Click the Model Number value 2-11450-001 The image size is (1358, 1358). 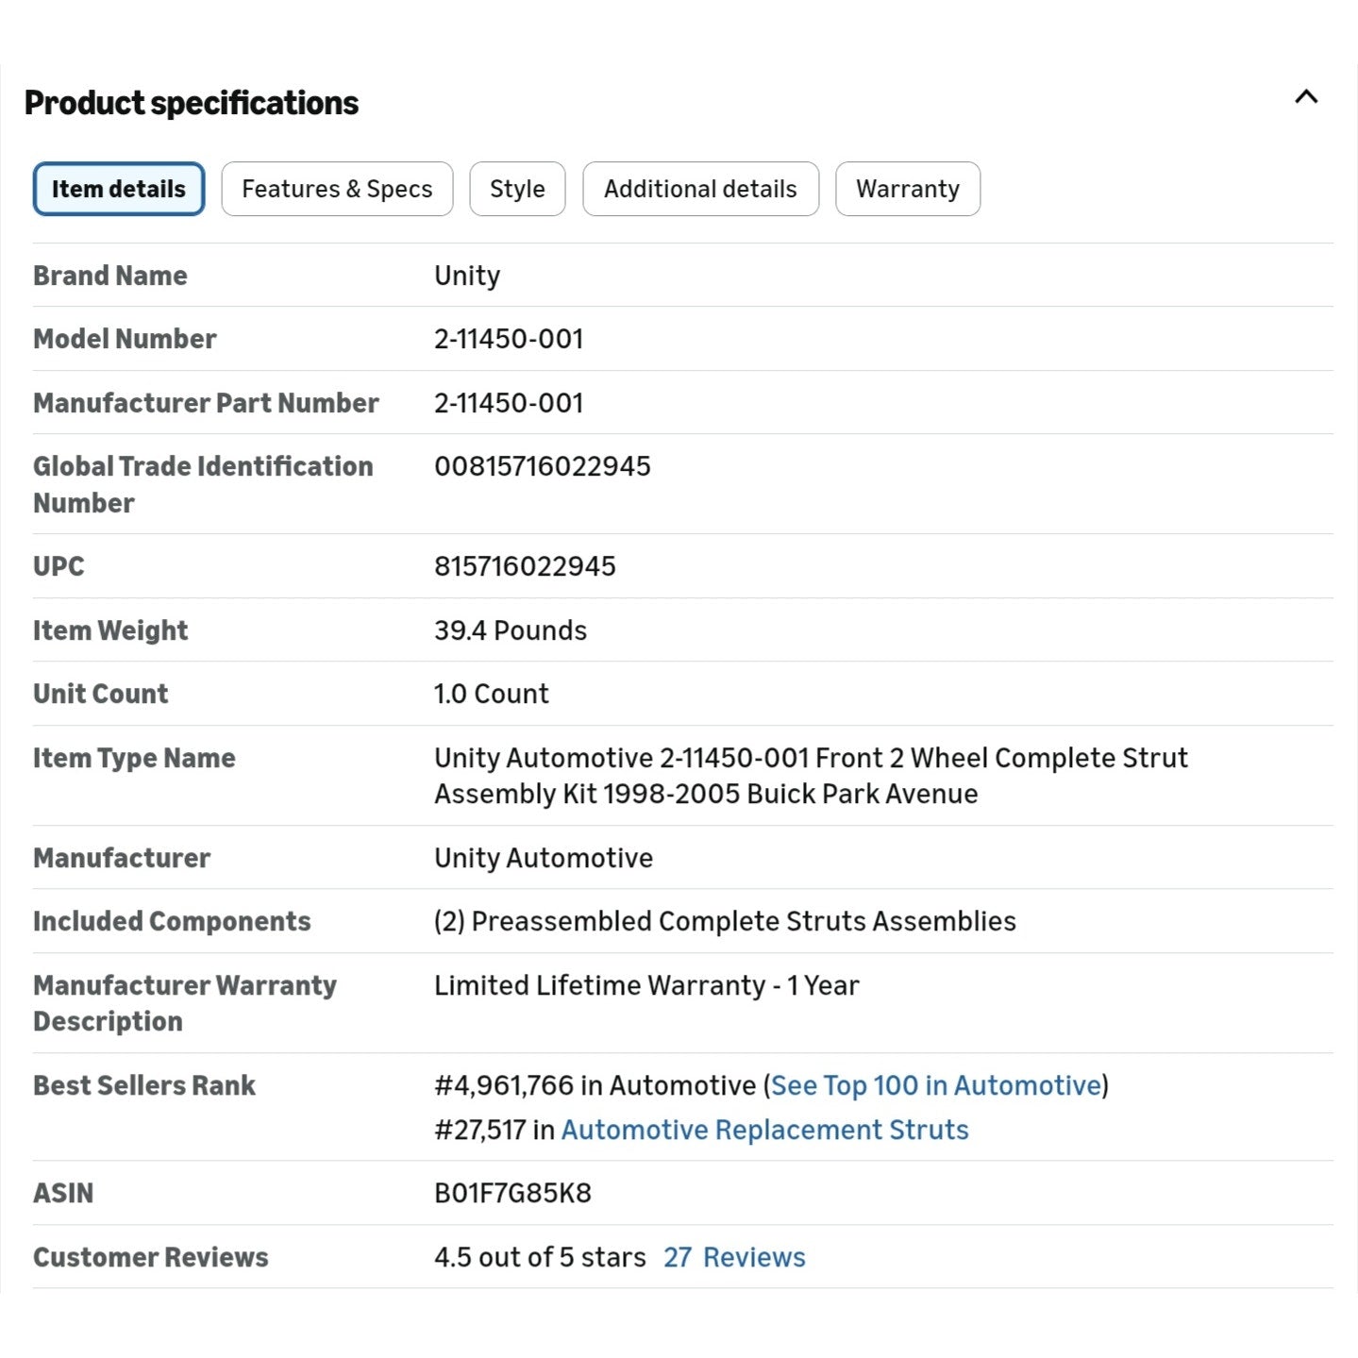pos(509,339)
